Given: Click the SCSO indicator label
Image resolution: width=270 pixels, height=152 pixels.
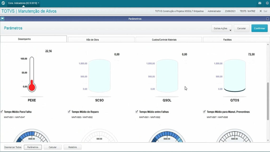Looking at the screenshot, I should (x=99, y=100).
